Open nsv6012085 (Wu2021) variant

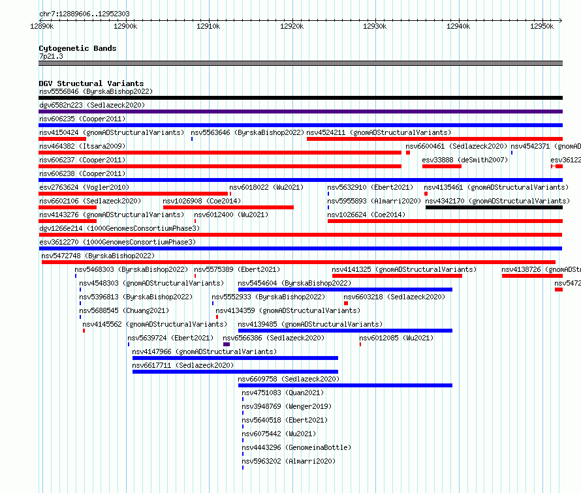pos(396,338)
